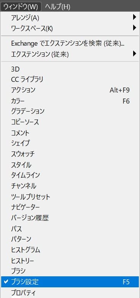Screen dimensions: 140x298
Task: Expand the アレンジ(A) submenu arrow
Action: click(135, 18)
